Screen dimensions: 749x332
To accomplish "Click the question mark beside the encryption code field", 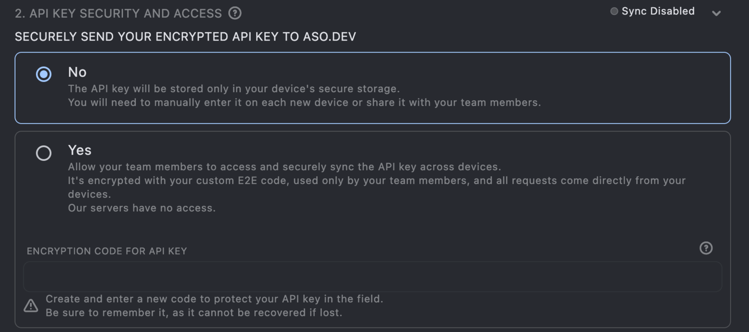I will (x=706, y=248).
